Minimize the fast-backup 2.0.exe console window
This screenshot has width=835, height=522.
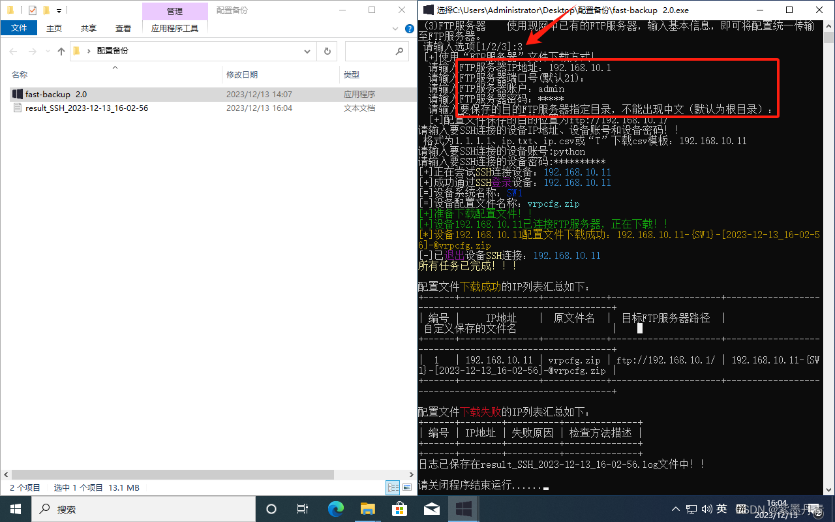pyautogui.click(x=759, y=10)
